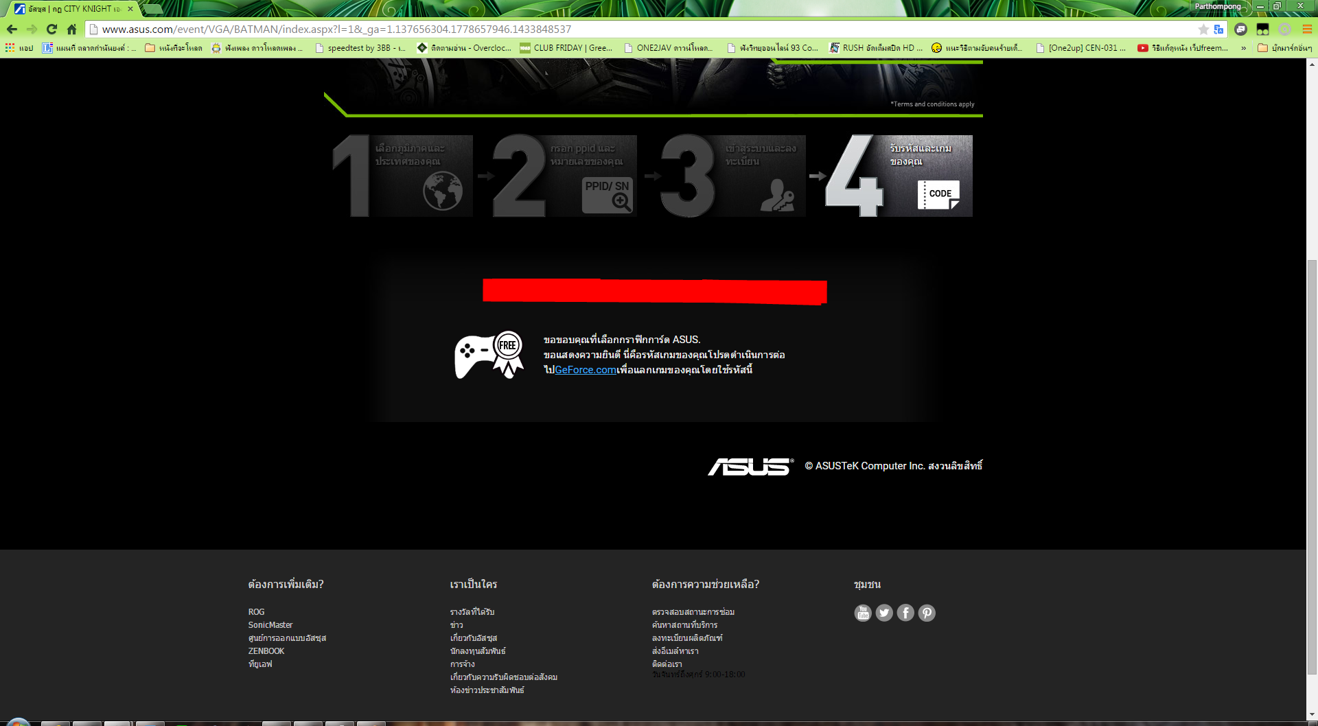This screenshot has width=1318, height=726.
Task: Open the second bookmarks bar folder from the left
Action: (174, 48)
